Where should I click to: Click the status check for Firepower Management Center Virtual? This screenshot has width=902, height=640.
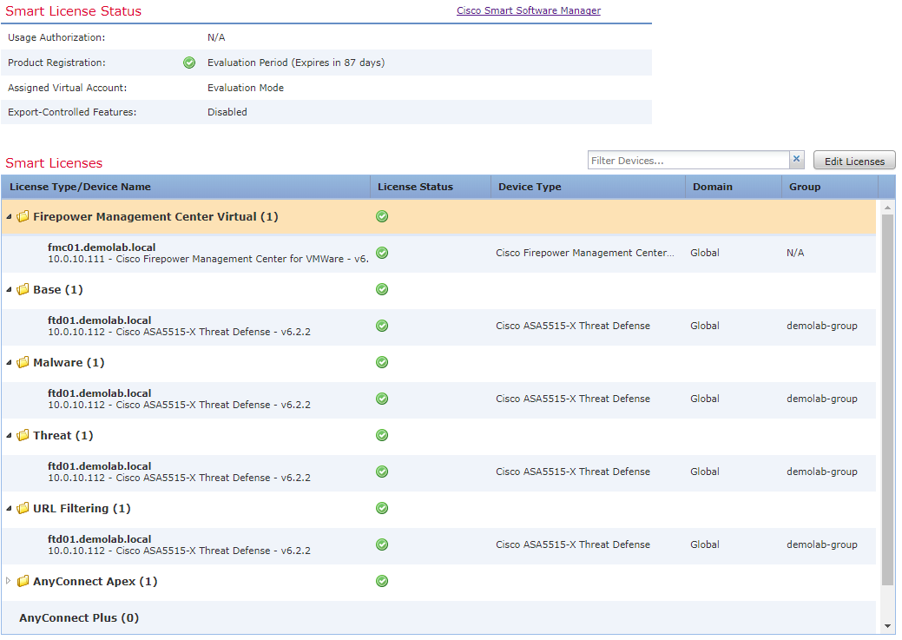382,216
